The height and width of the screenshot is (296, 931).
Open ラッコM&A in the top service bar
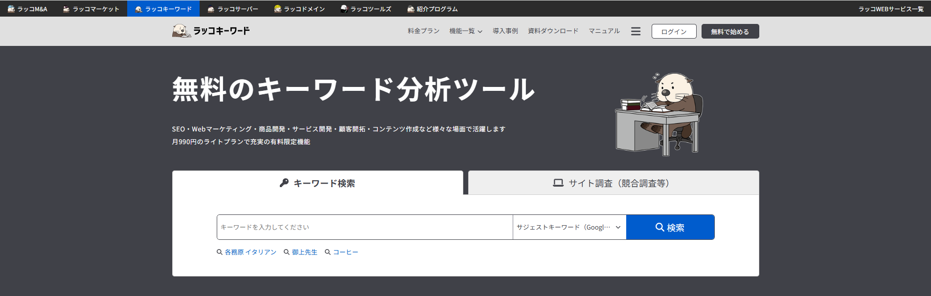pyautogui.click(x=28, y=9)
